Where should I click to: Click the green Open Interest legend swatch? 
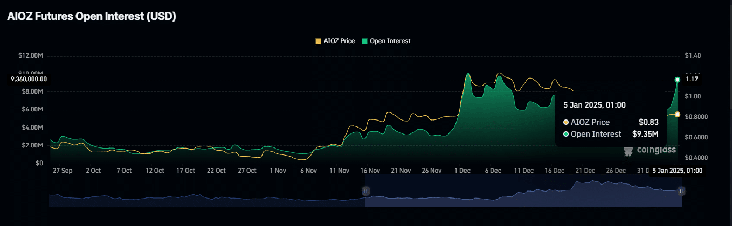(364, 41)
